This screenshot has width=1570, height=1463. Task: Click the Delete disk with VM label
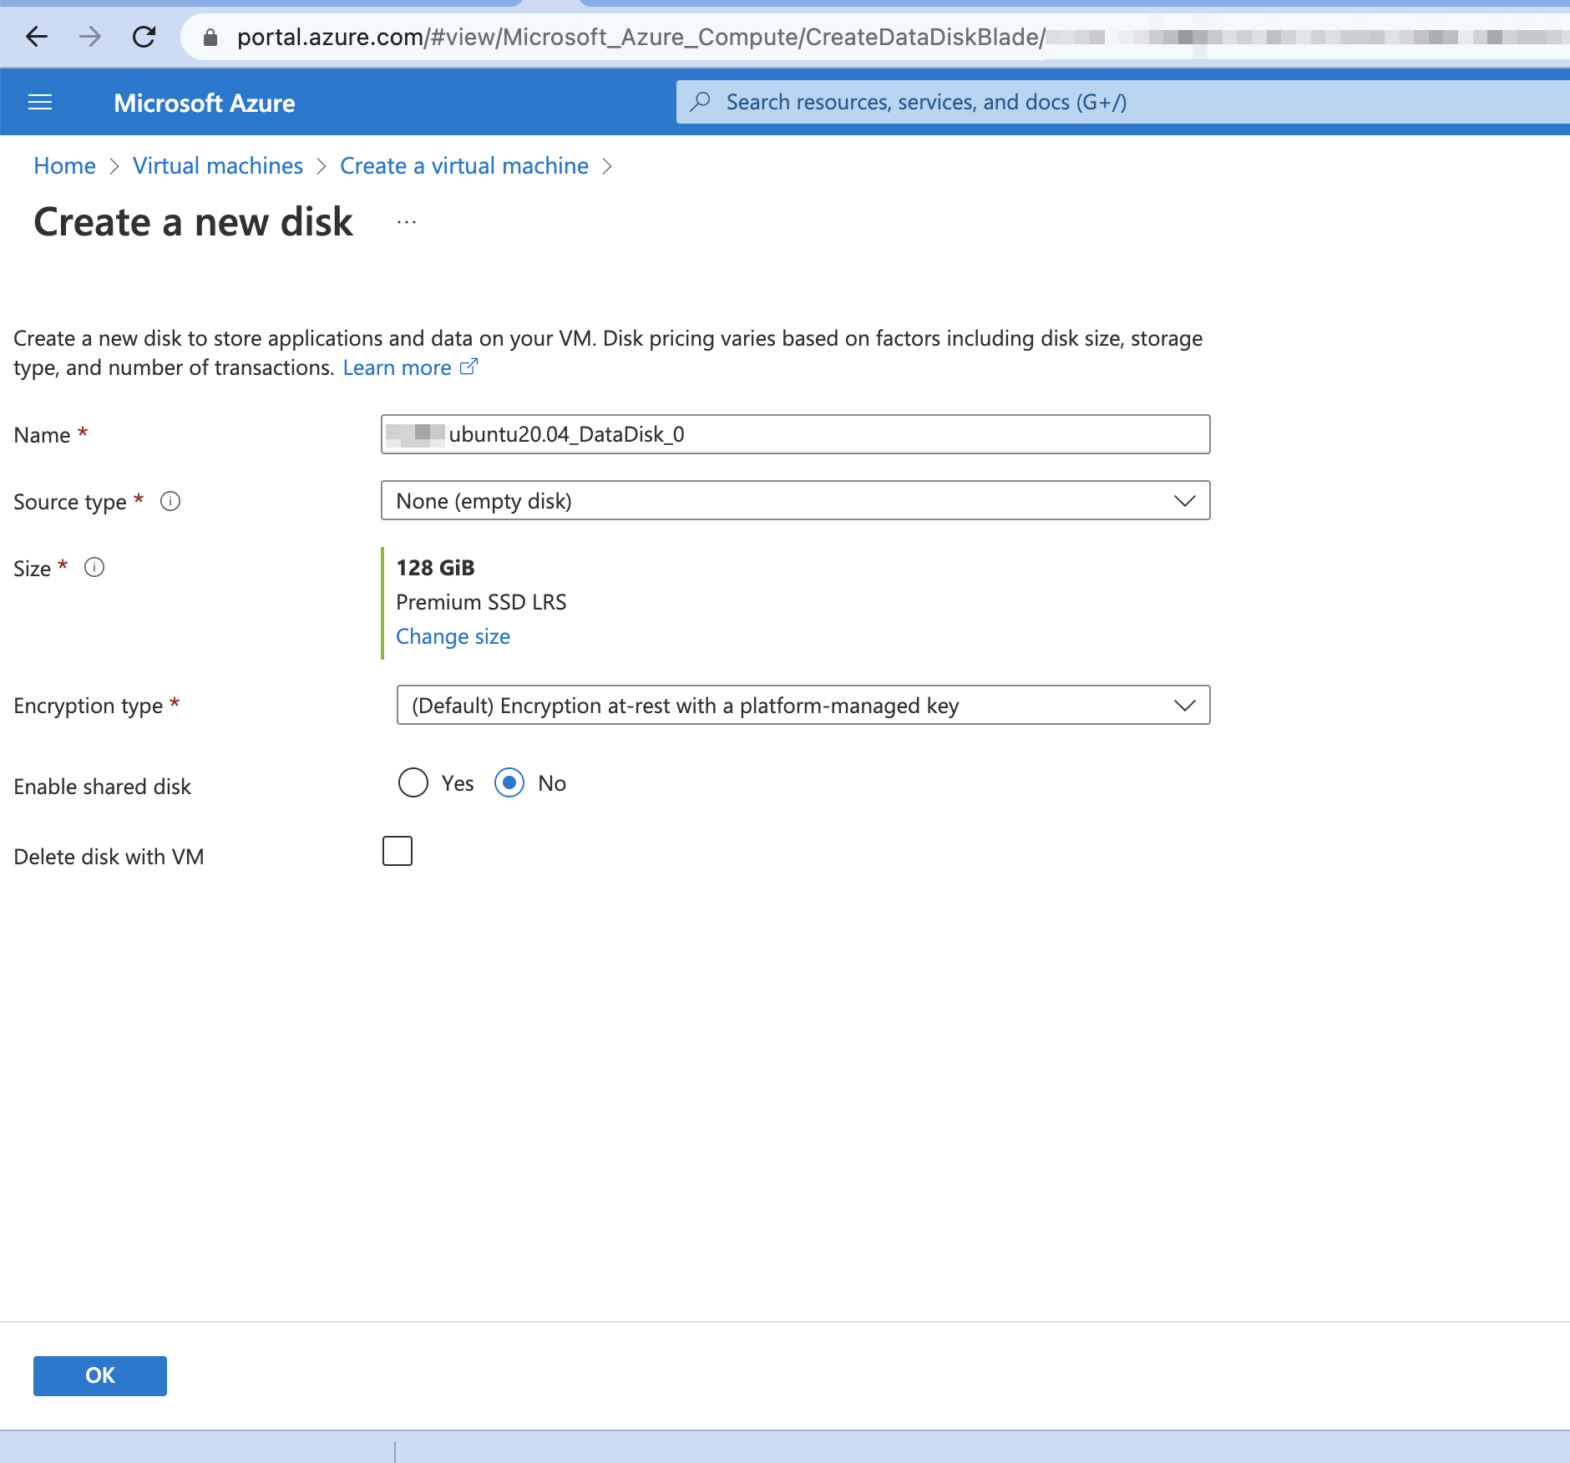pyautogui.click(x=109, y=857)
